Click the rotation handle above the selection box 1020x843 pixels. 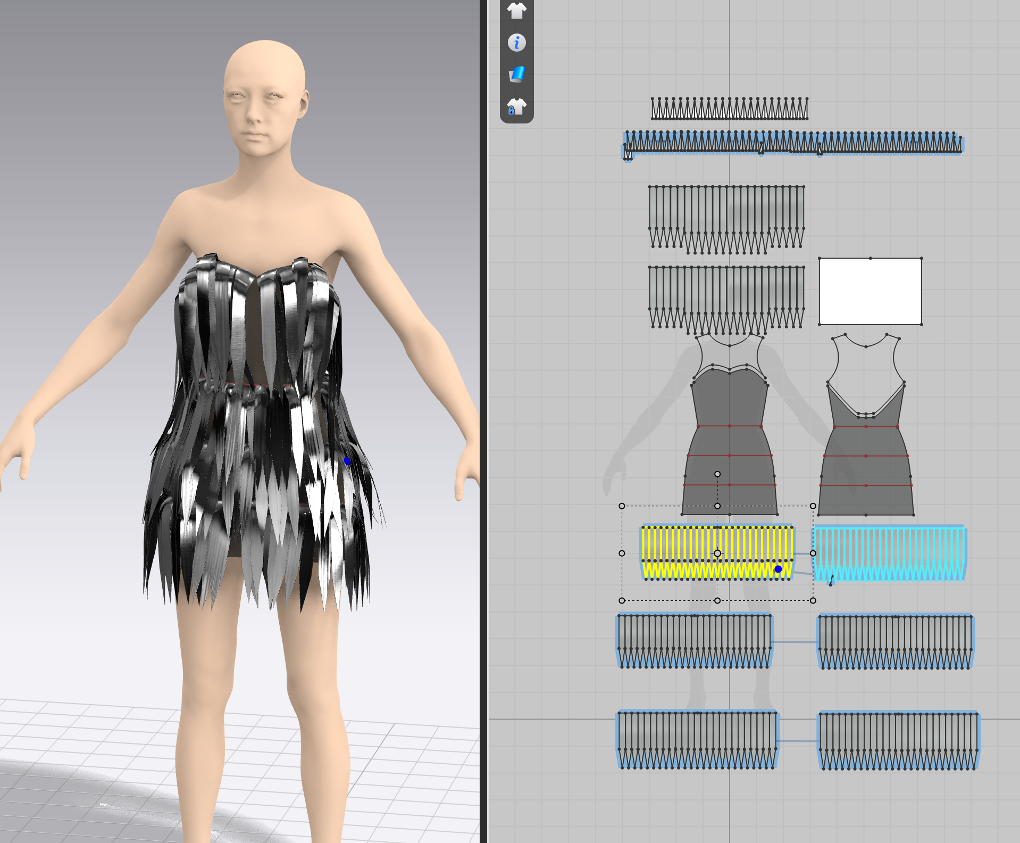pos(717,474)
